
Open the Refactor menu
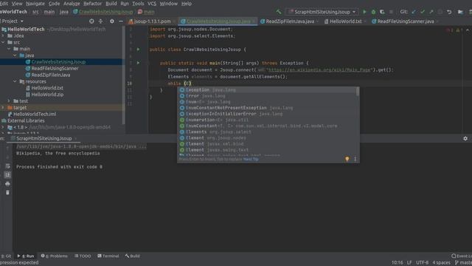[x=92, y=4]
